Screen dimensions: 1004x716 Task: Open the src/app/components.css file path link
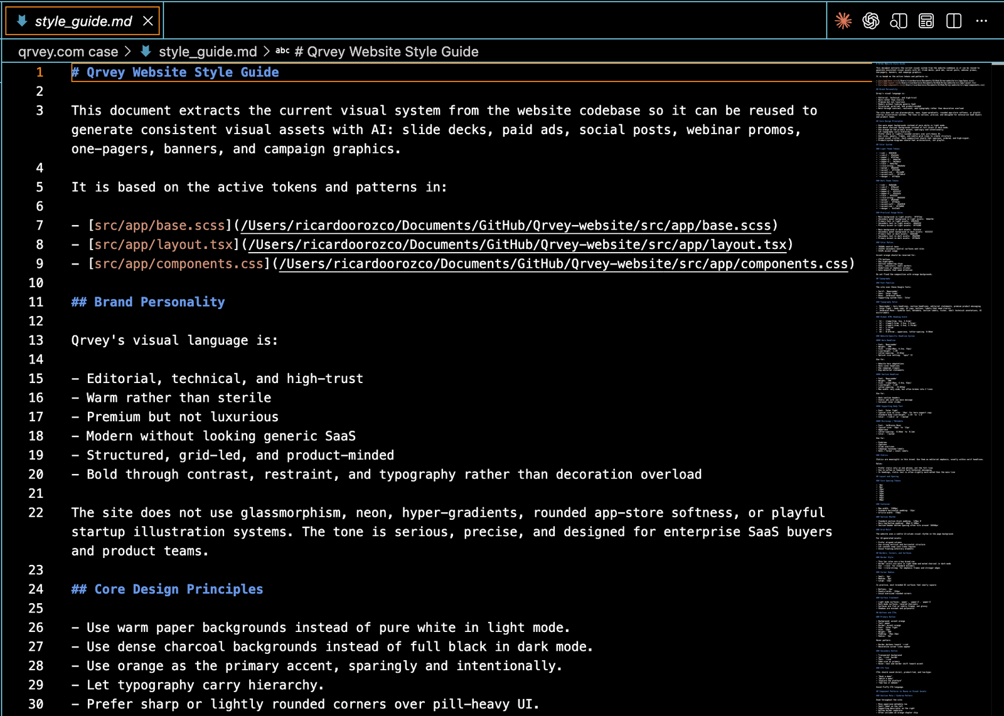[x=563, y=264]
